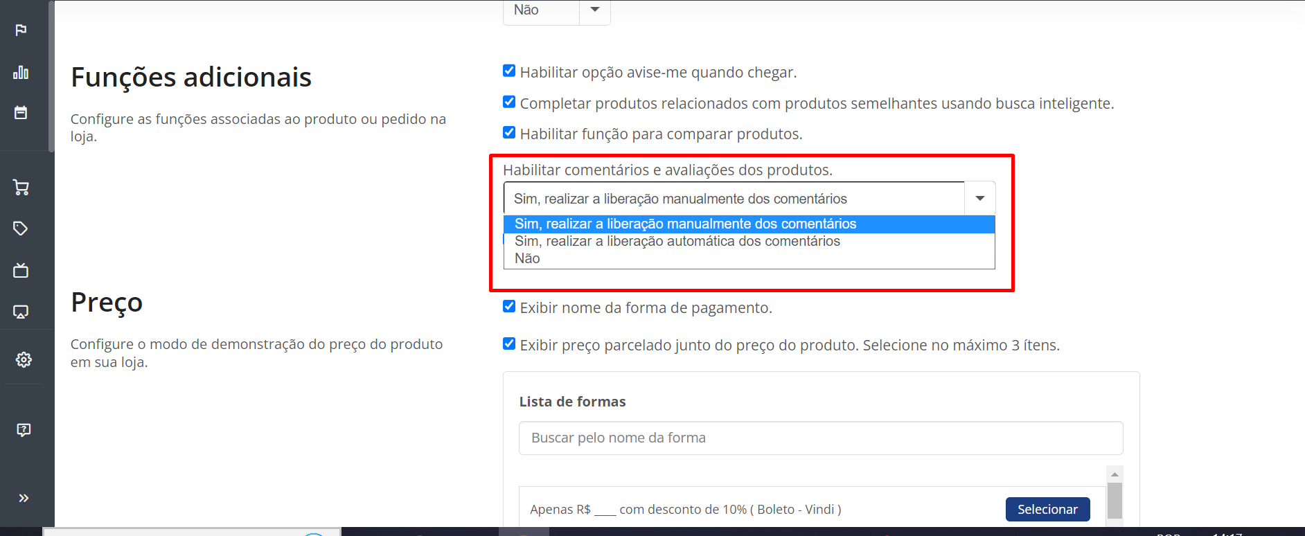Open the shopping cart icon
The image size is (1305, 536).
click(x=21, y=187)
